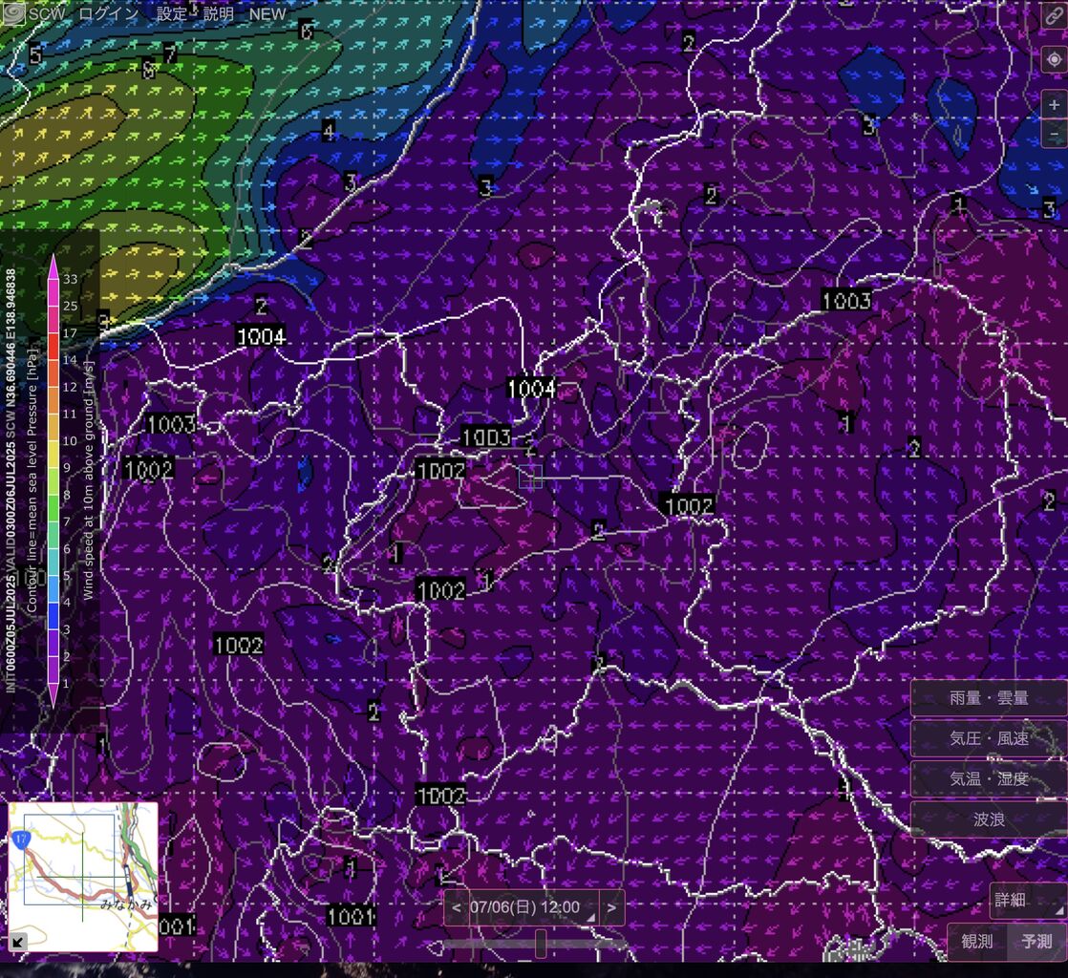Image resolution: width=1068 pixels, height=978 pixels.
Task: Click the 1001 pressure label at bottom
Action: pos(351,916)
